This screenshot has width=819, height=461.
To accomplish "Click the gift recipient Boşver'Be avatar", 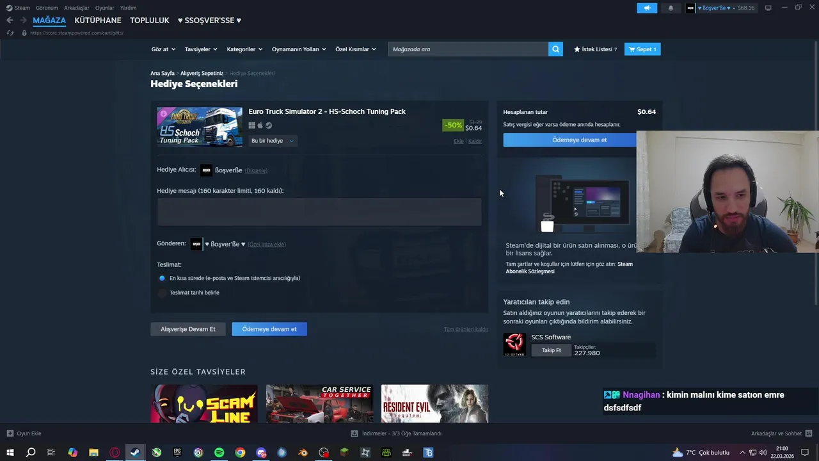I will (206, 170).
